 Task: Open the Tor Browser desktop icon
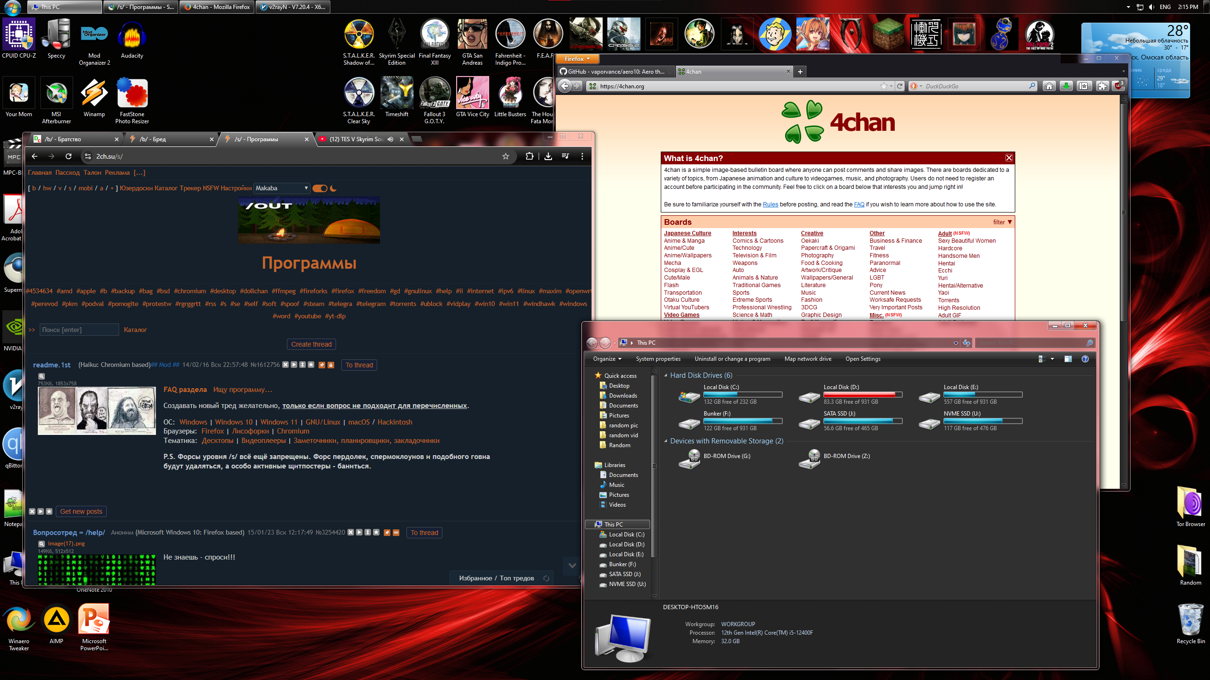click(x=1191, y=507)
